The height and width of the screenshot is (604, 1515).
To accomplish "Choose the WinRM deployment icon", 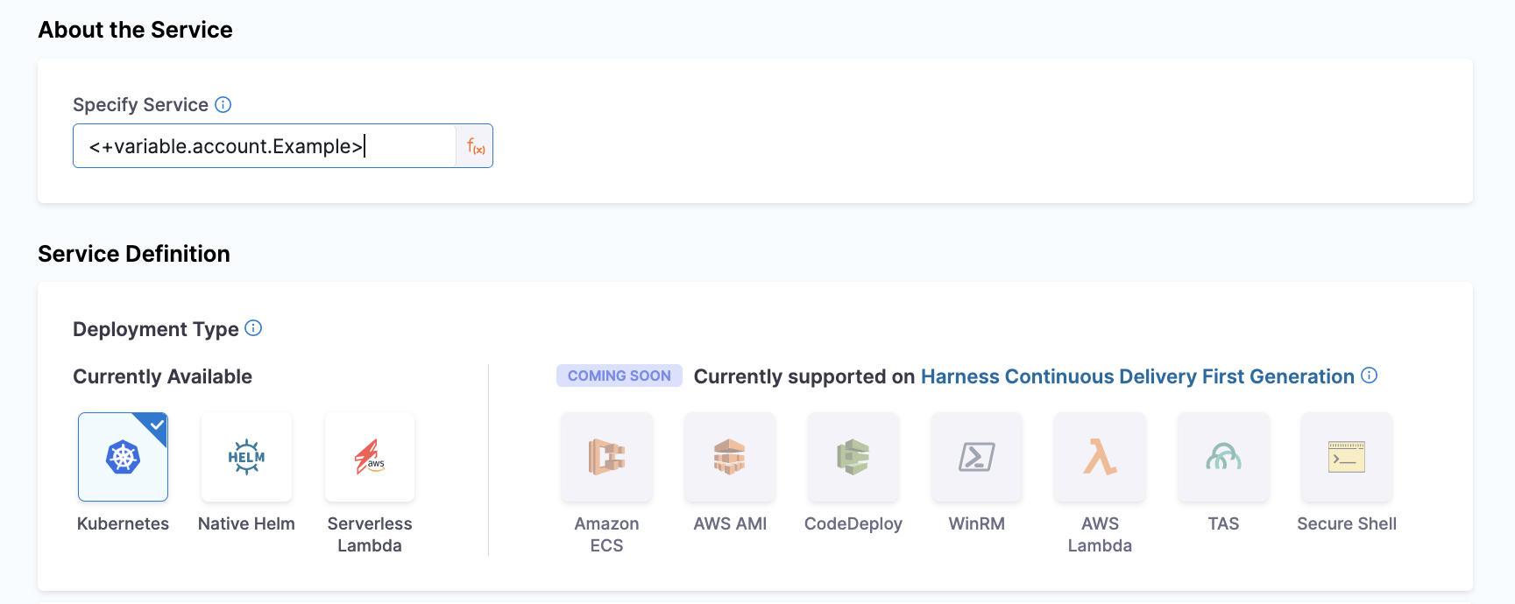I will [x=976, y=457].
